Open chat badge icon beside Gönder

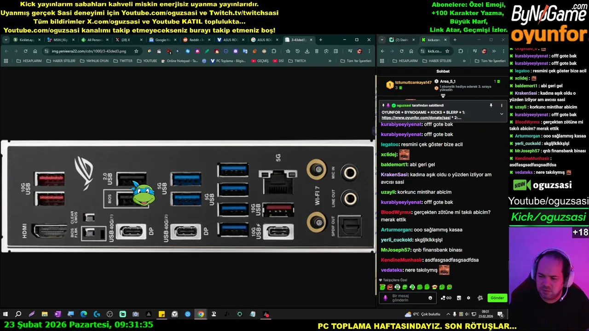(x=480, y=298)
